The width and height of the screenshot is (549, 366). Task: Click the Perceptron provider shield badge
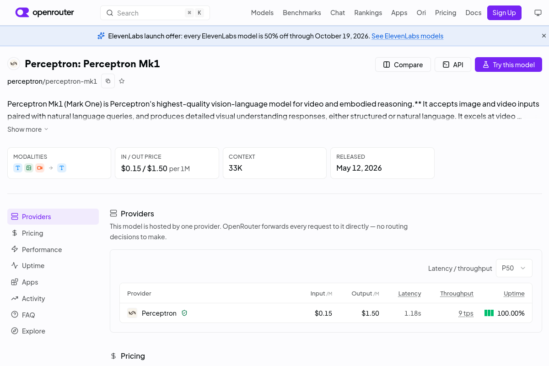(184, 313)
